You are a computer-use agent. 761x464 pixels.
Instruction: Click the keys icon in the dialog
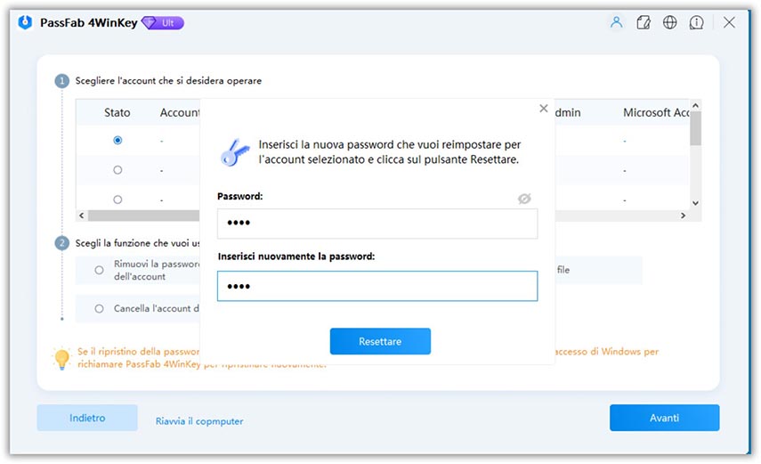pos(235,151)
